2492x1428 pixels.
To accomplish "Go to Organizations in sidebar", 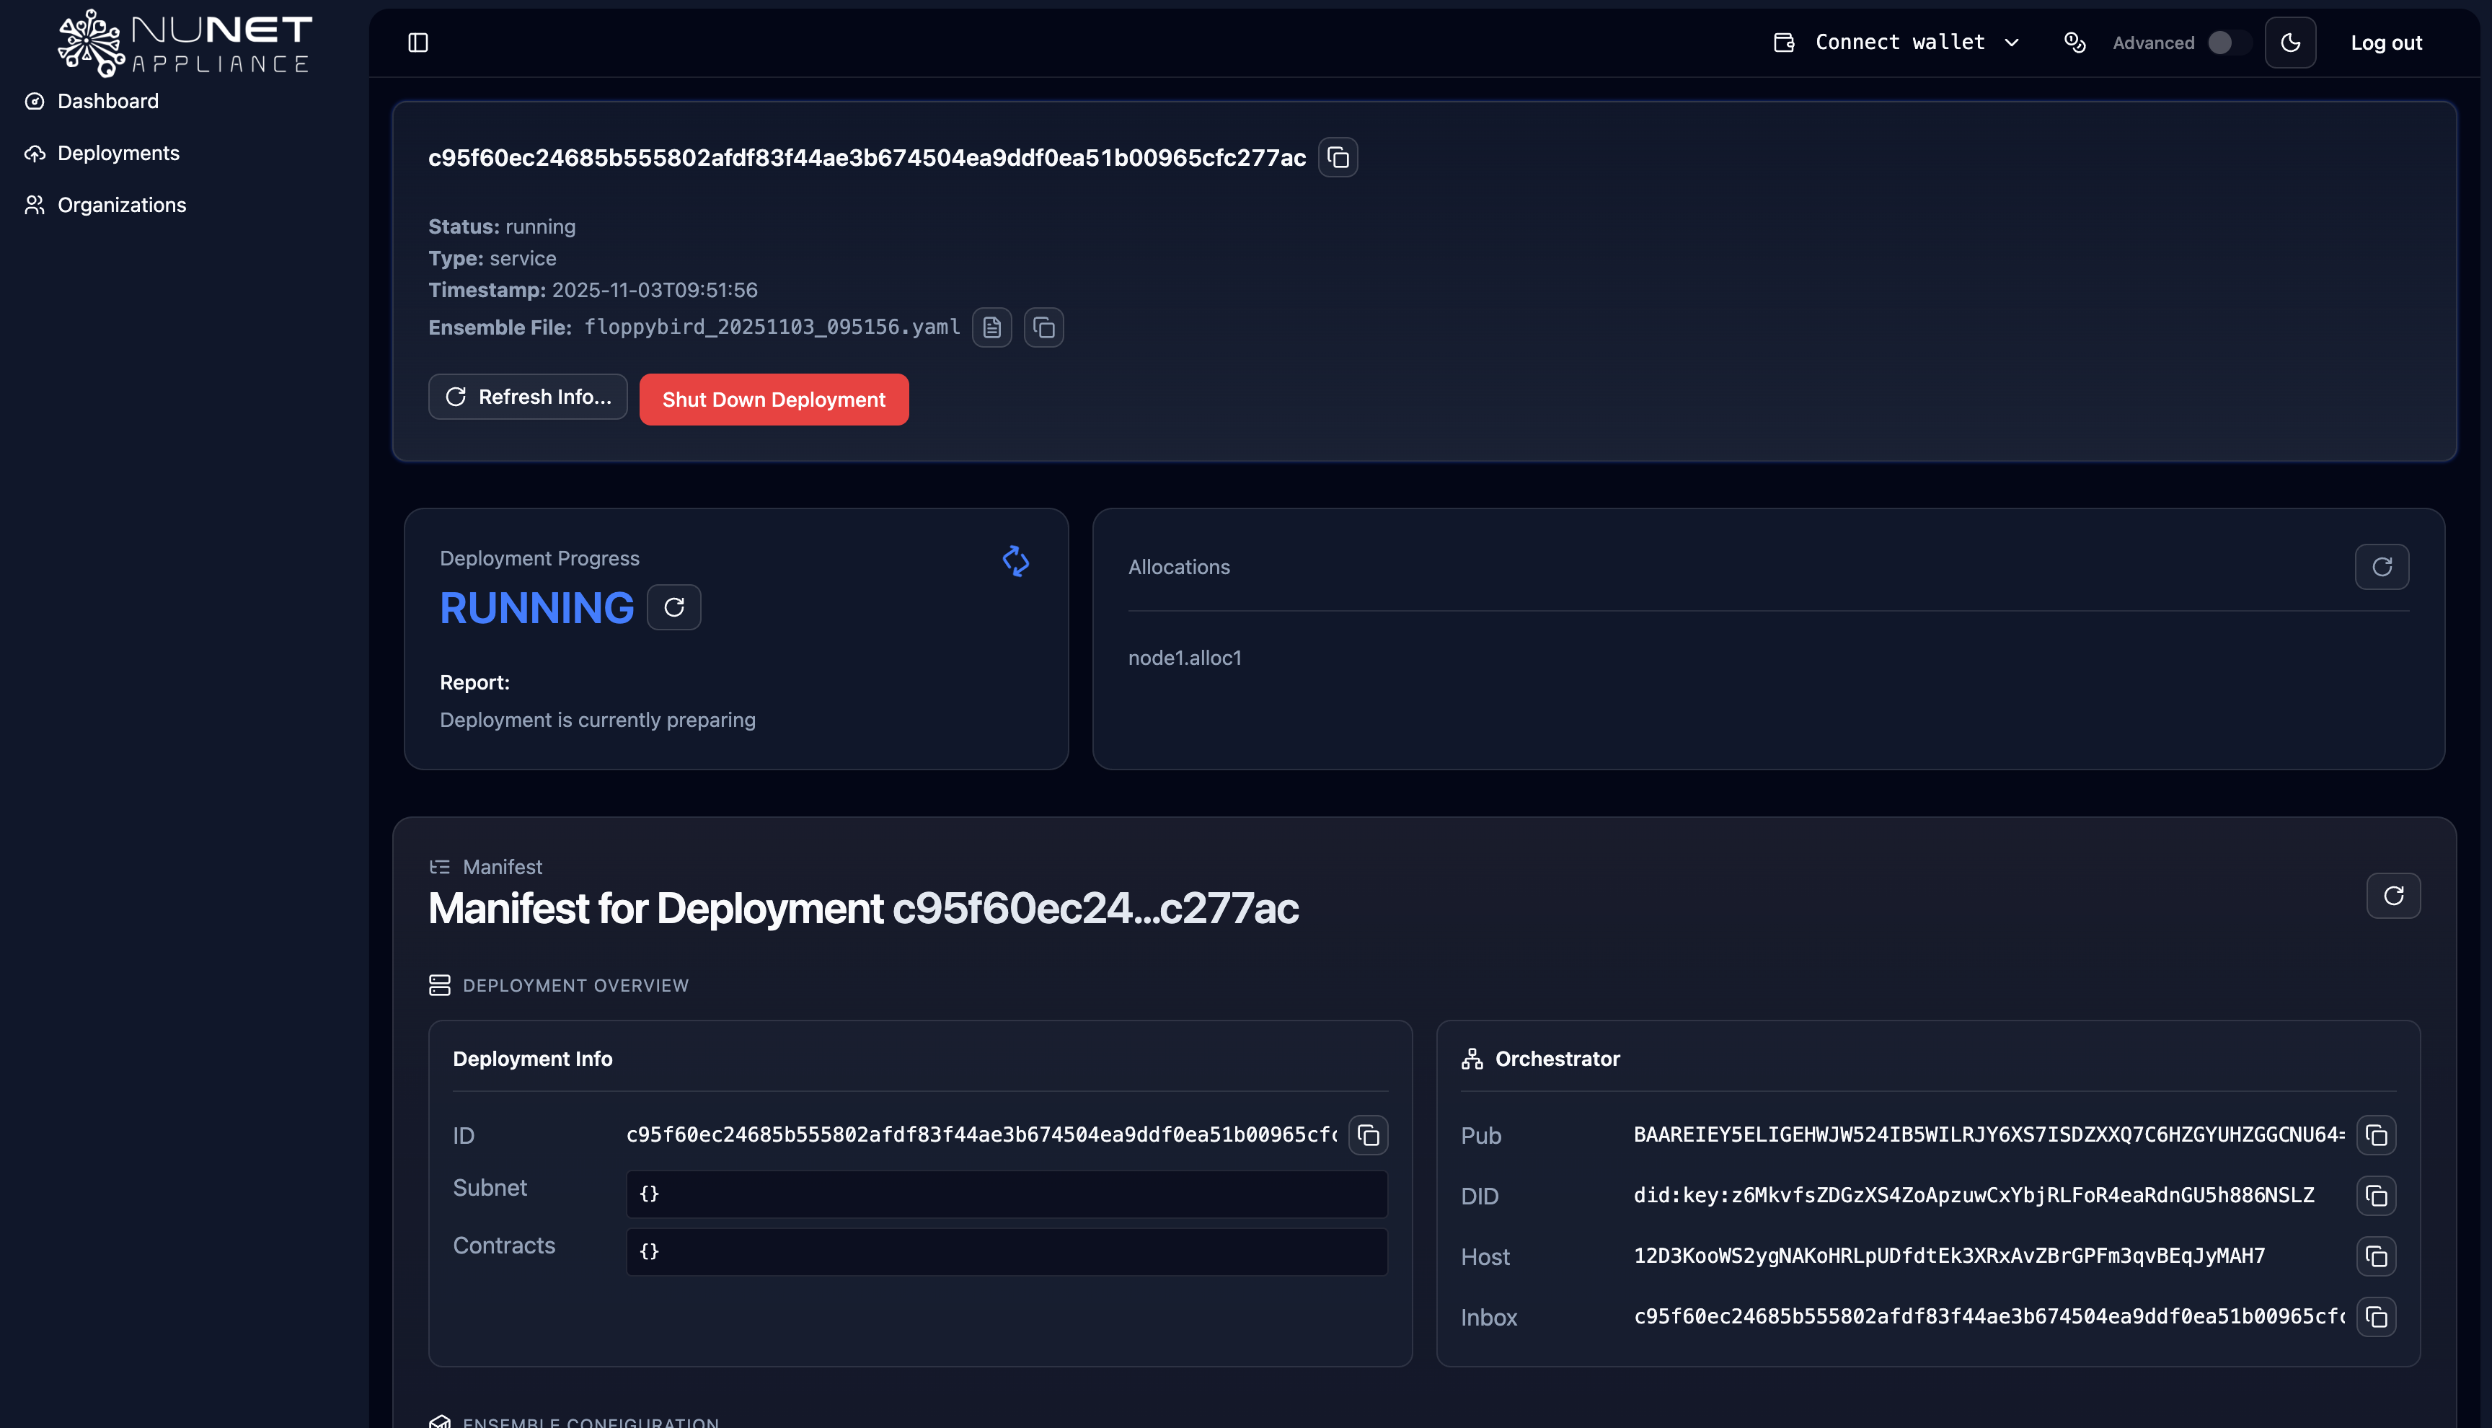I will 122,205.
